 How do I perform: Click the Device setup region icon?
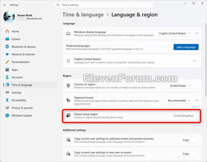tap(68, 116)
